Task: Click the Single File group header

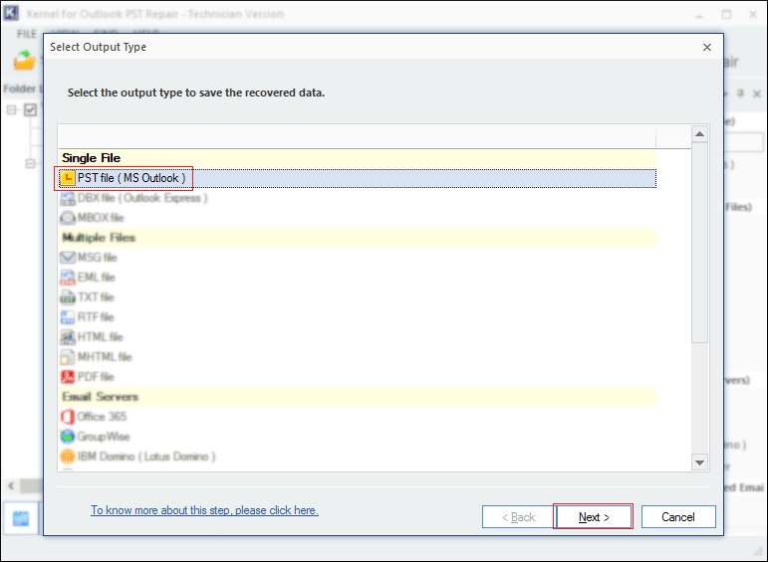Action: pyautogui.click(x=357, y=158)
